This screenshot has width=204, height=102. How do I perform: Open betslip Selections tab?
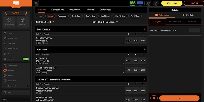pos(162,15)
